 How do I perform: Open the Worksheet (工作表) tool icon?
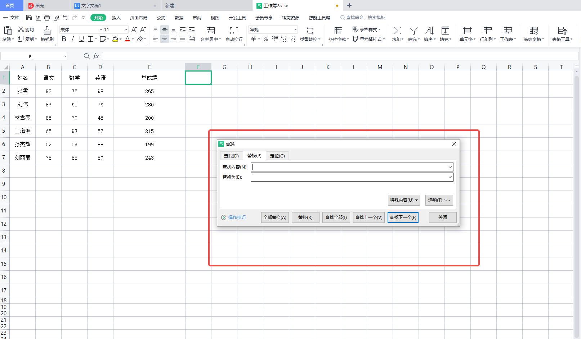(x=508, y=31)
